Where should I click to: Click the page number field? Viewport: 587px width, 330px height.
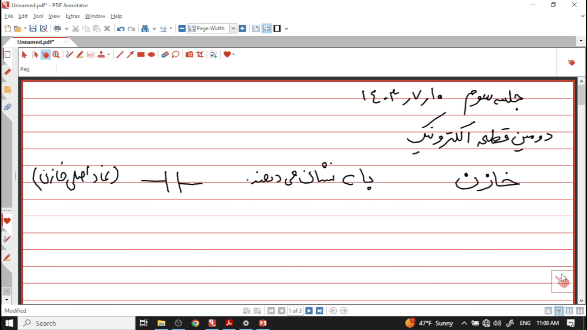click(295, 311)
